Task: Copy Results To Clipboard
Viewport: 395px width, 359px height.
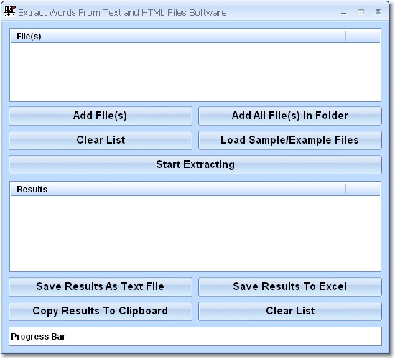Action: [x=101, y=311]
